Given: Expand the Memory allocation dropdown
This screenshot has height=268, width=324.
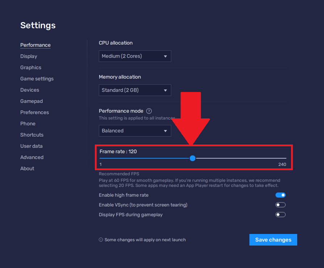Looking at the screenshot, I should (x=135, y=90).
